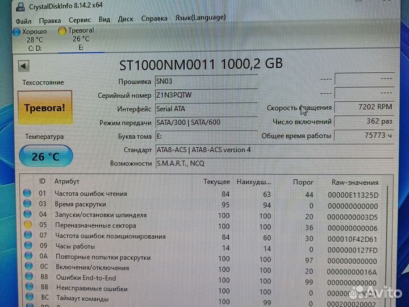Open the Вид menu

point(105,19)
